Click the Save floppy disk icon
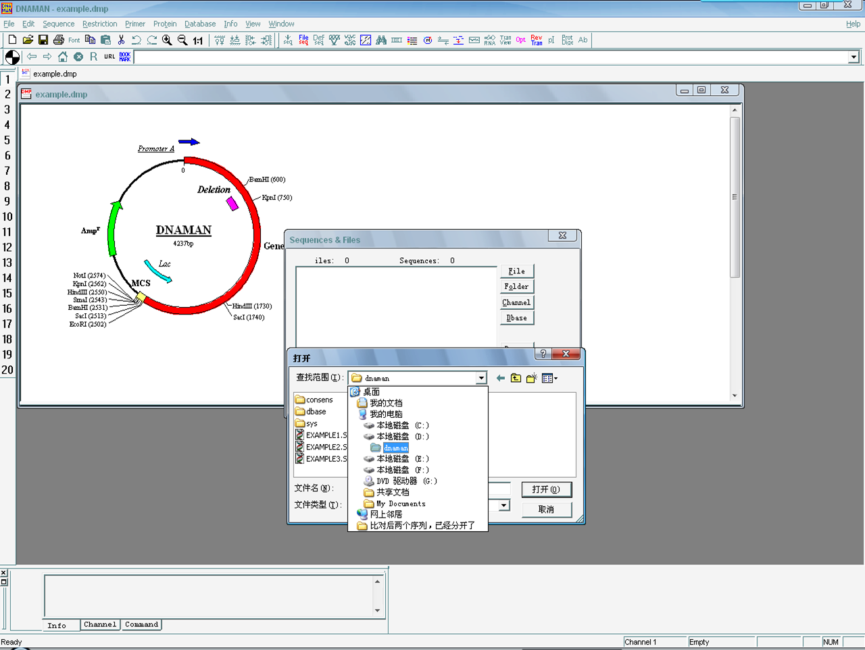This screenshot has width=865, height=650. click(43, 40)
